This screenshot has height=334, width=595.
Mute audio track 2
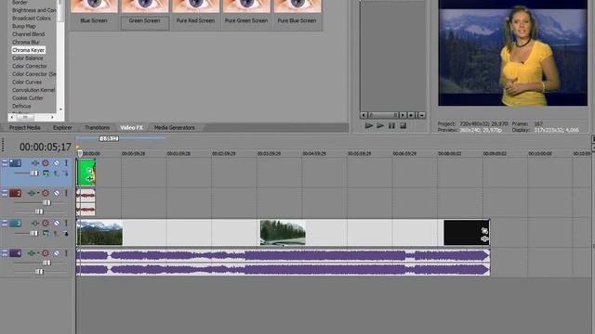coord(56,193)
